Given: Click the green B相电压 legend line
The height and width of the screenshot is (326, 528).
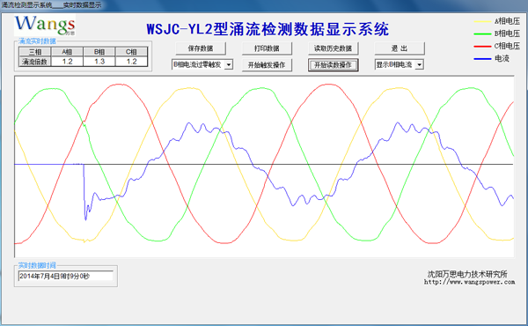Looking at the screenshot, I should click(x=482, y=33).
